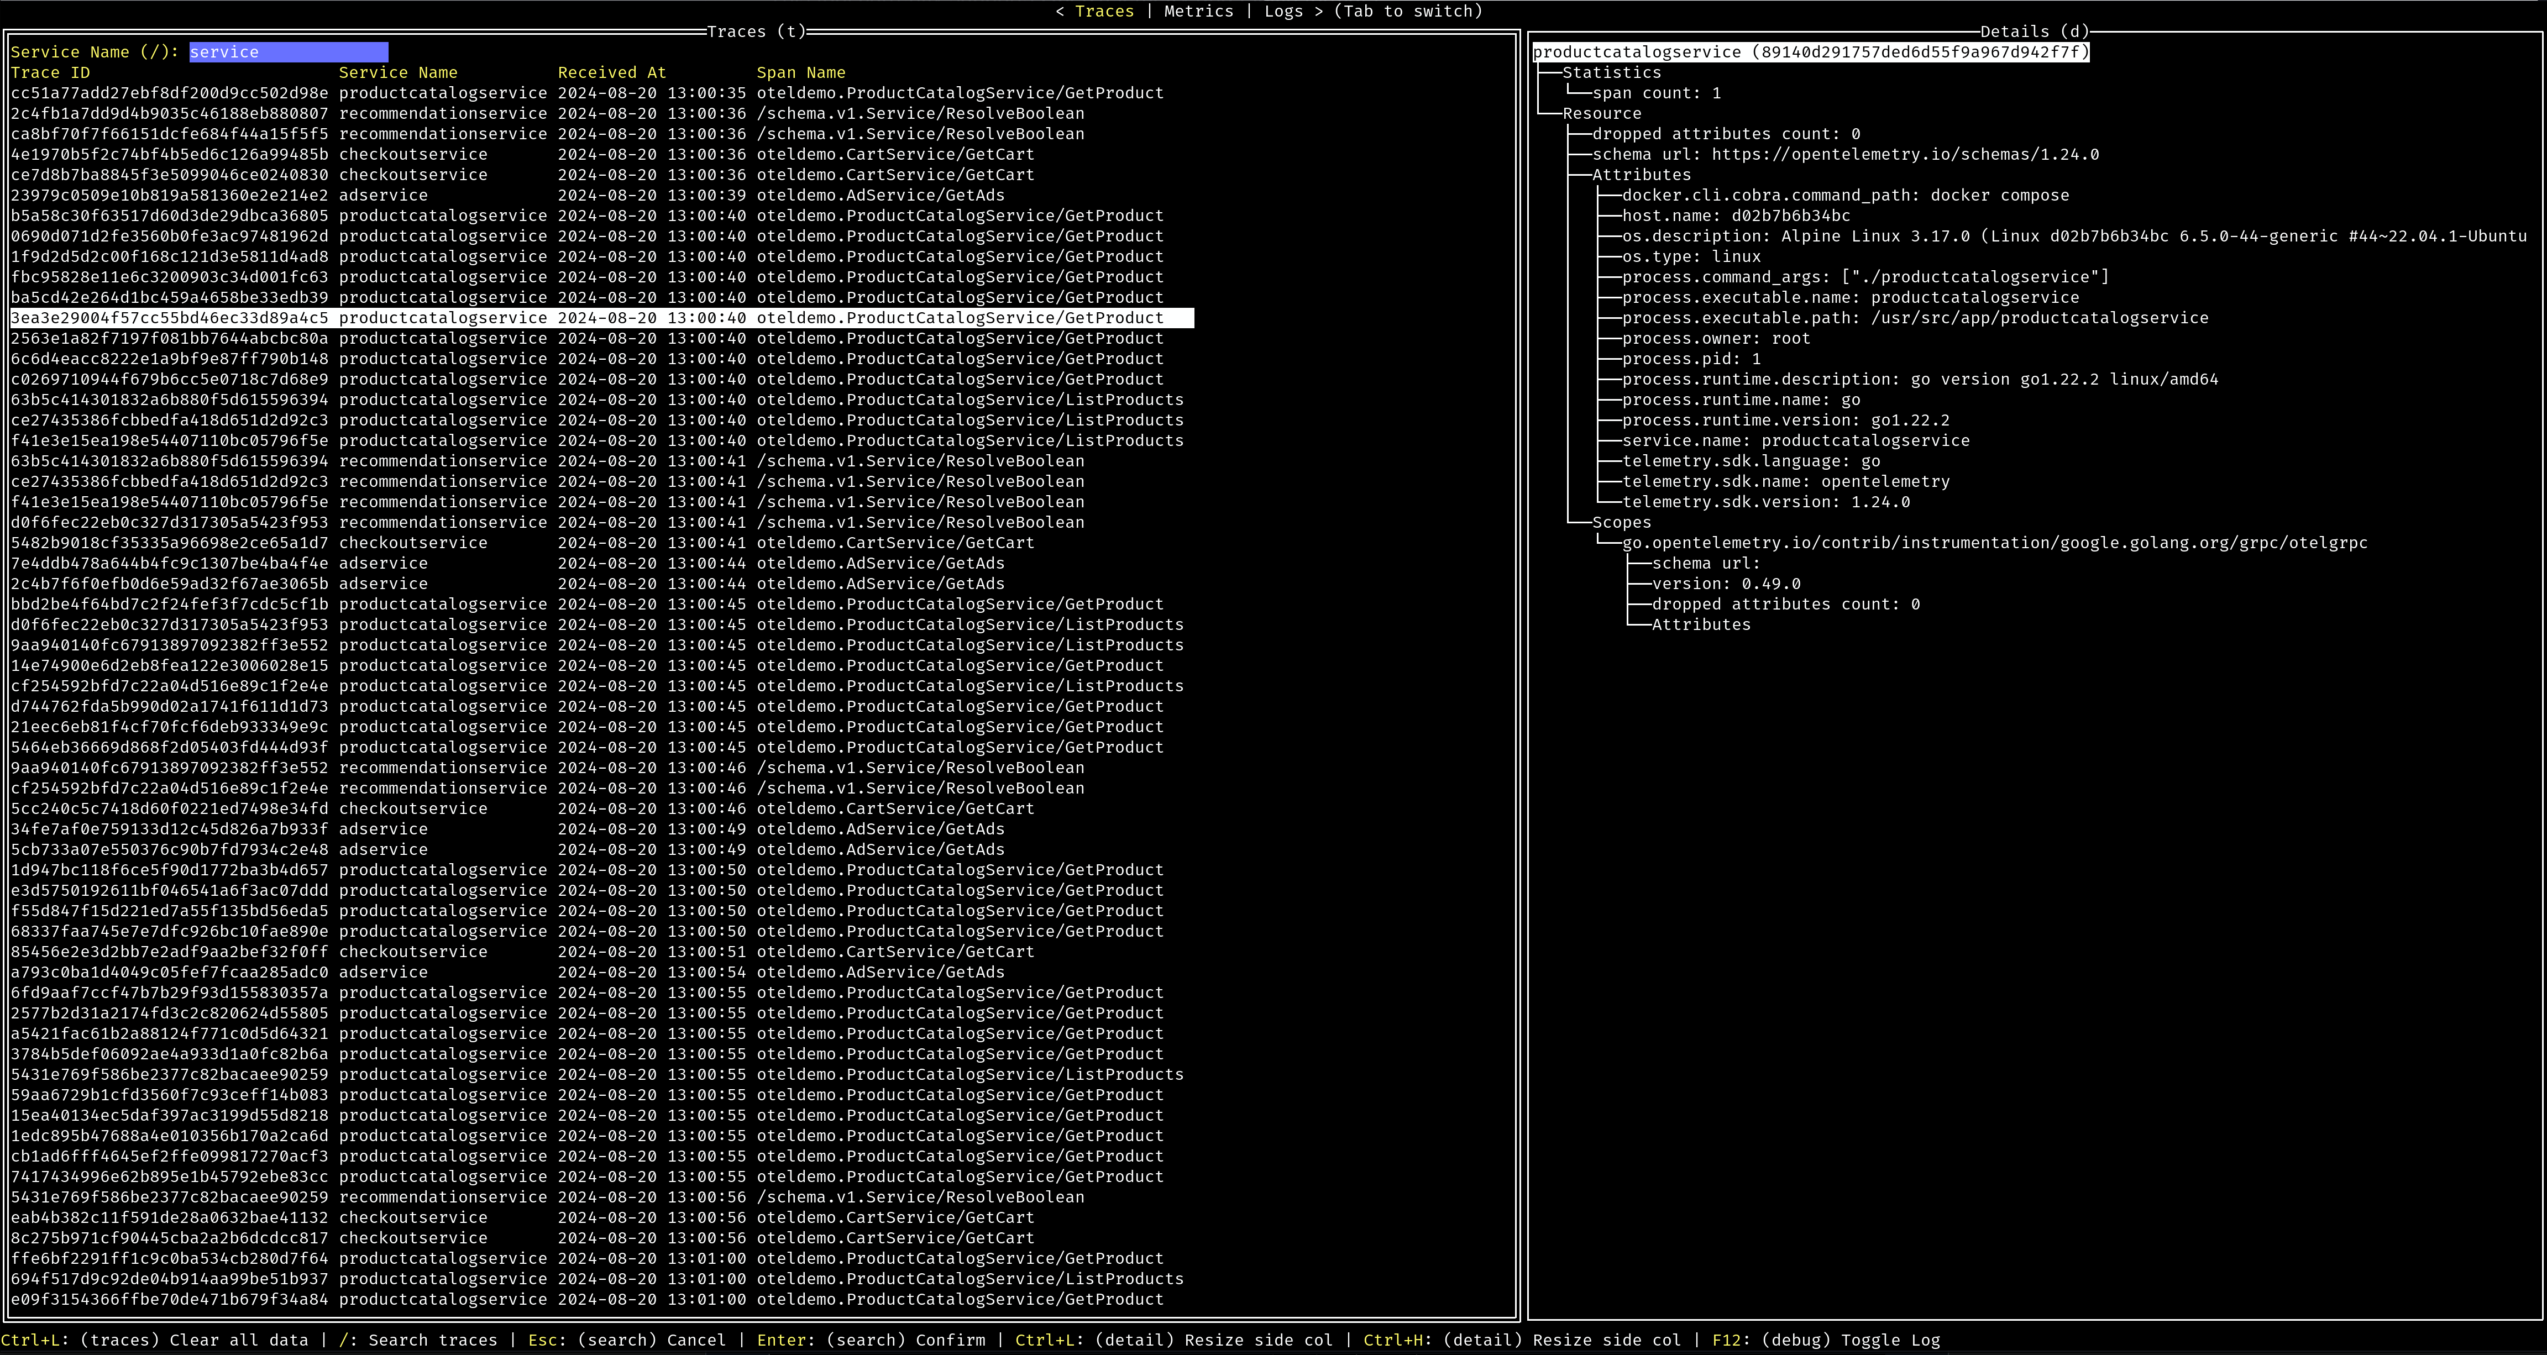Switch to the Metrics tab
2547x1355 pixels.
1198,11
